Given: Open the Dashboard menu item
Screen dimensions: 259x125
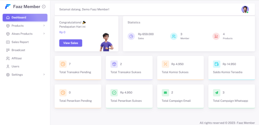Looking at the screenshot, I should [25, 17].
